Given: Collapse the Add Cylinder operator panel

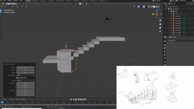Looking at the screenshot, I should pos(5,64).
